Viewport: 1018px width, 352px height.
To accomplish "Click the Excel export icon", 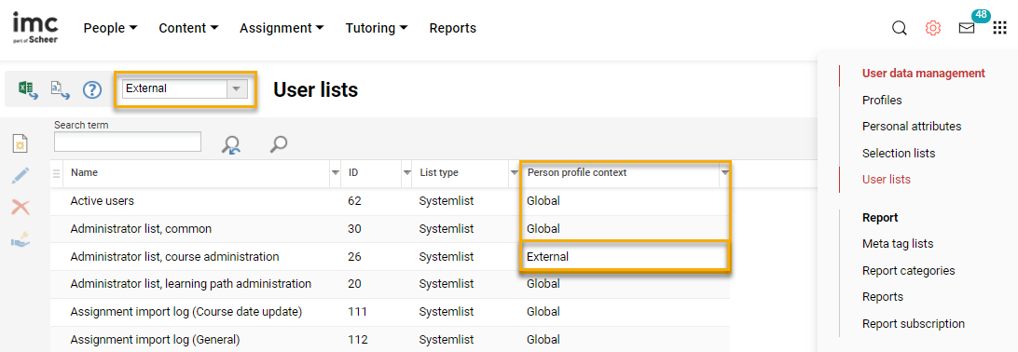I will click(27, 89).
